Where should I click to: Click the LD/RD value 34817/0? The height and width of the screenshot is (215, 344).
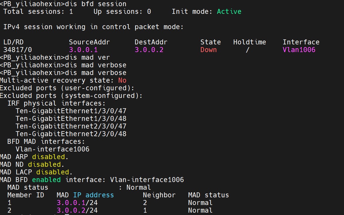(17, 50)
